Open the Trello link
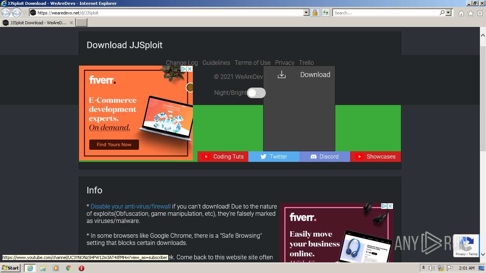Viewport: 486px width, 273px height. pyautogui.click(x=306, y=63)
